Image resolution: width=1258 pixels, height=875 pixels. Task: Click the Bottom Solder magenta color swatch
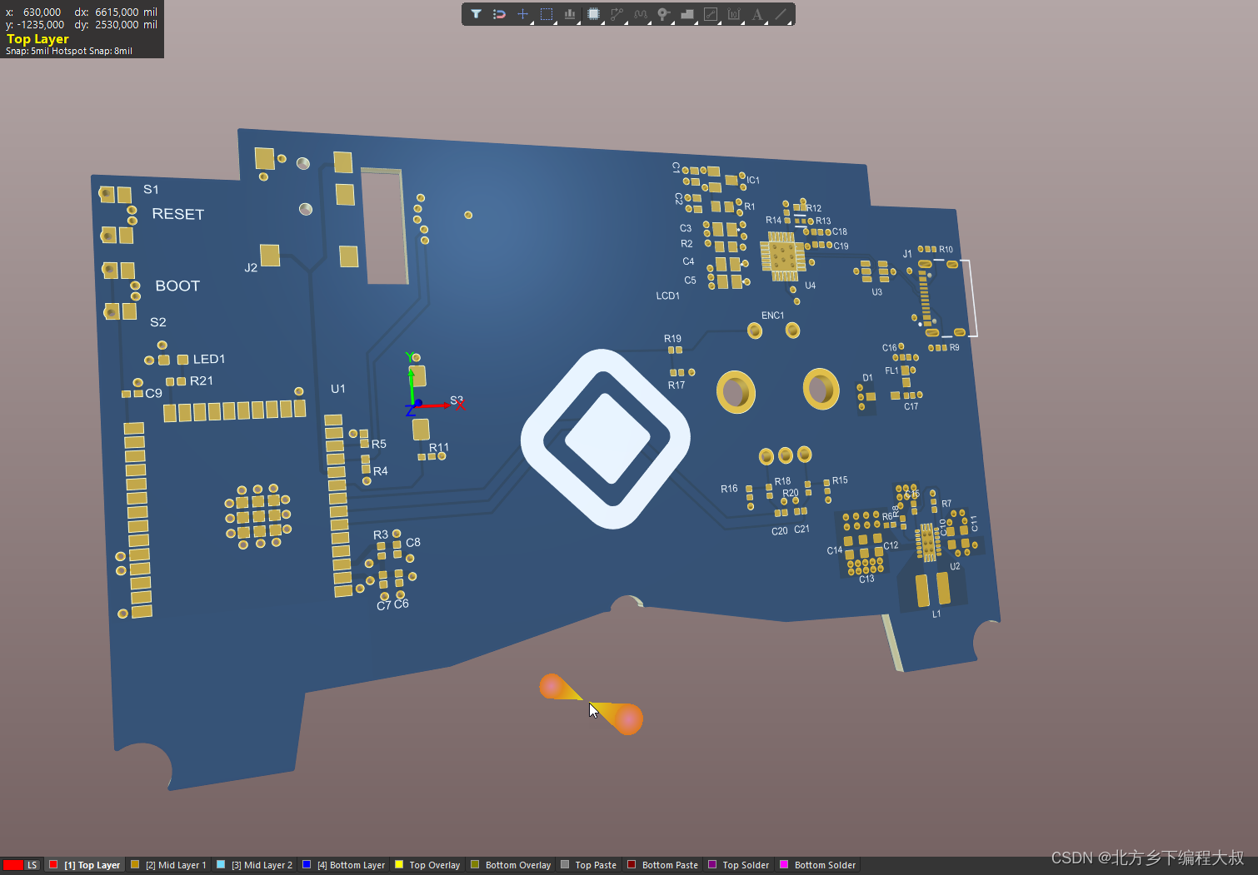pos(784,864)
